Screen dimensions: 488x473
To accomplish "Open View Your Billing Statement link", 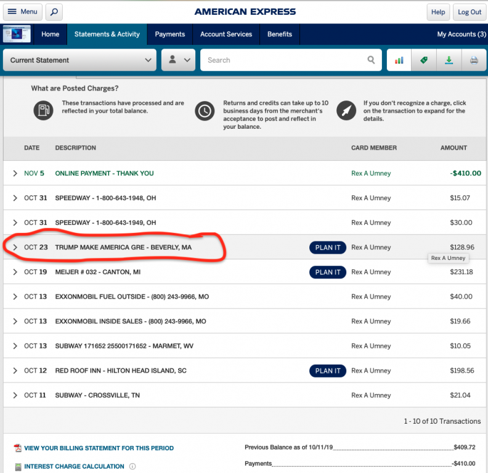I will coord(99,448).
